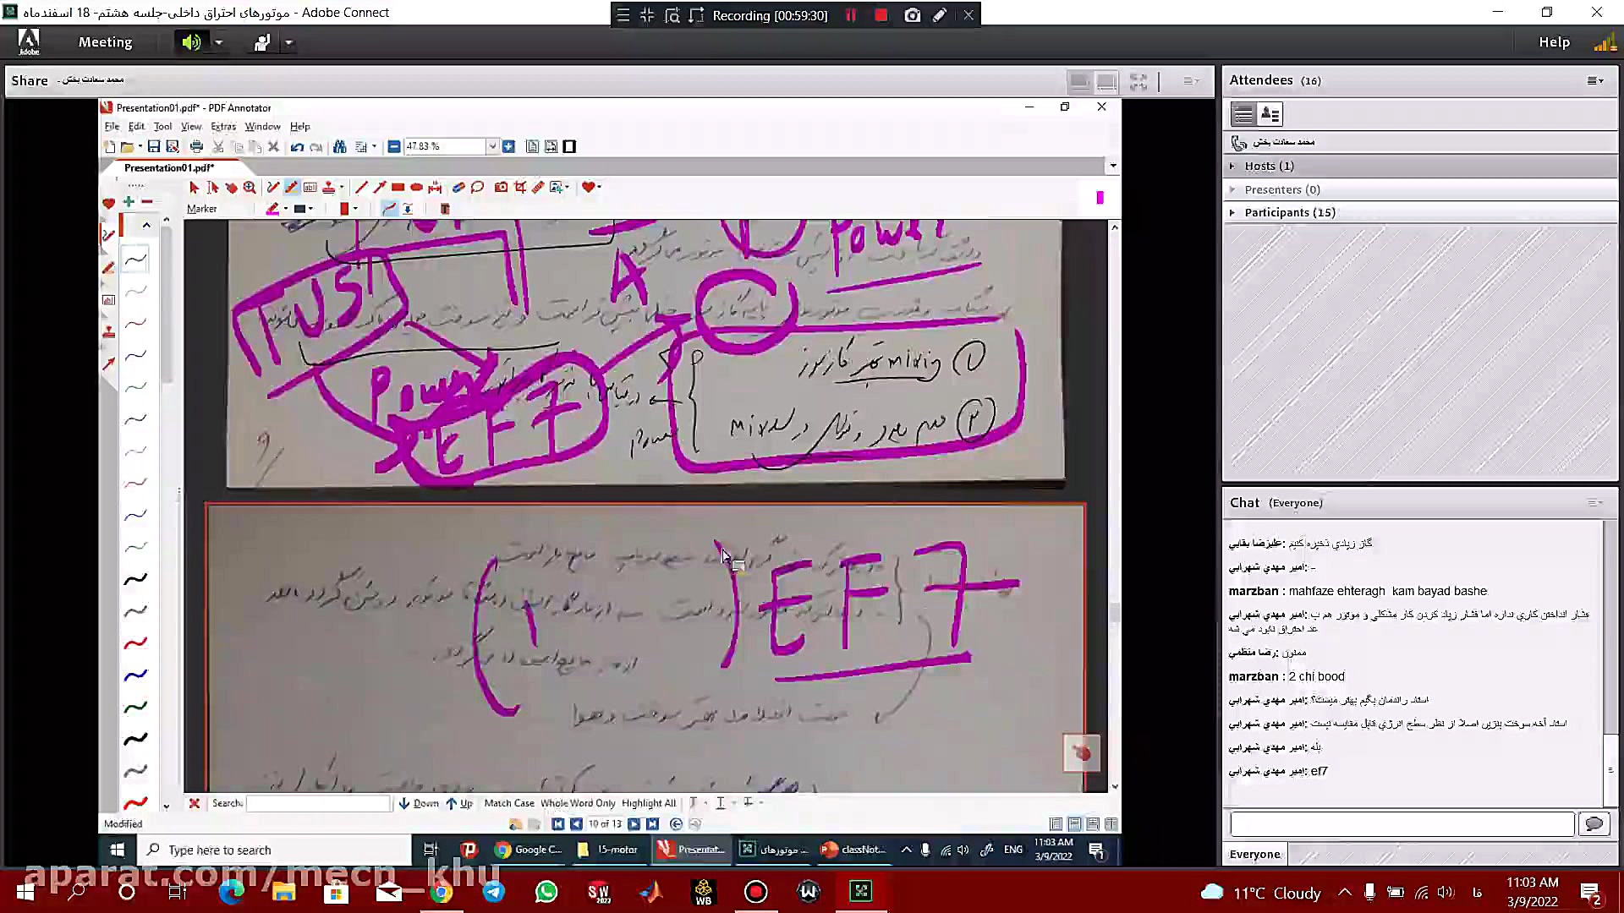This screenshot has height=913, width=1624.
Task: Open the Extras menu
Action: click(222, 127)
